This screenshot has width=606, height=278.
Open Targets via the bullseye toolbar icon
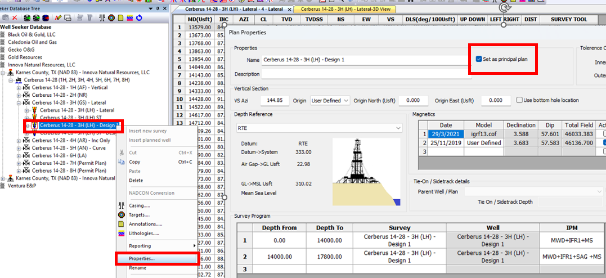pyautogui.click(x=111, y=18)
